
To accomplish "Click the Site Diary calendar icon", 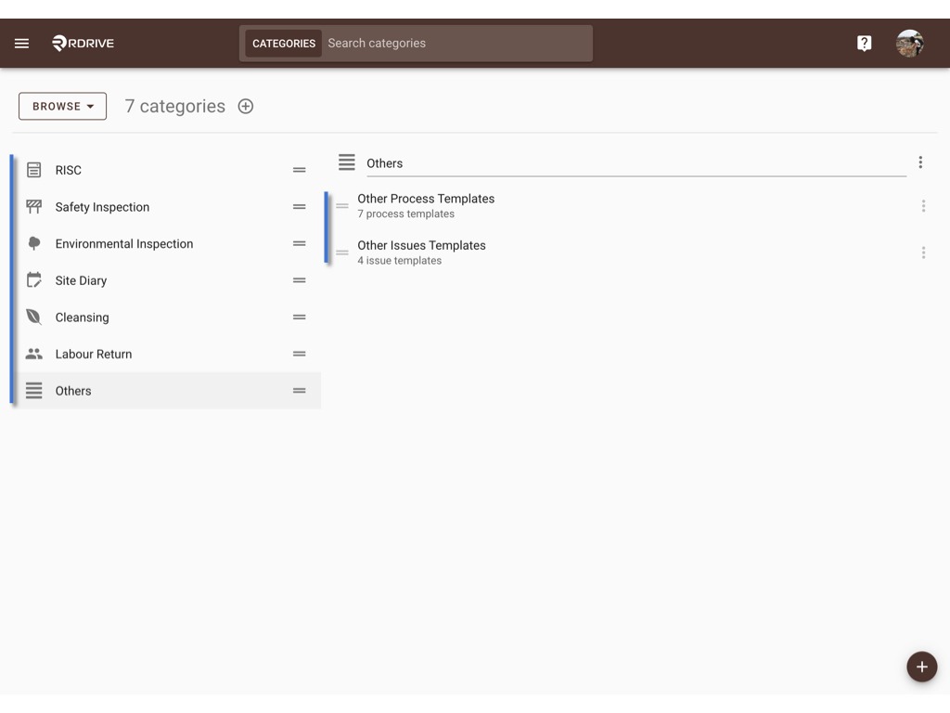I will pyautogui.click(x=34, y=280).
